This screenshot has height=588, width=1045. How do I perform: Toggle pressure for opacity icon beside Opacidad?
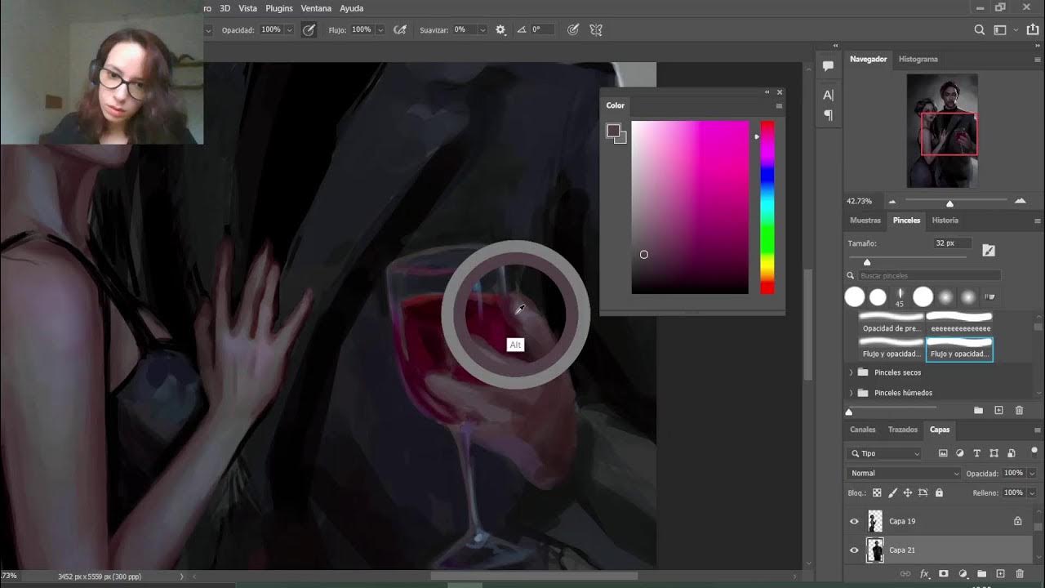309,29
